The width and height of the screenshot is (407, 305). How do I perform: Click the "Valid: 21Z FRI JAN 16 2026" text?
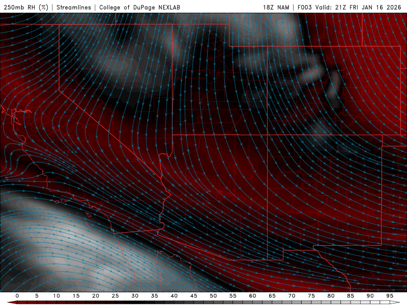tap(358, 7)
